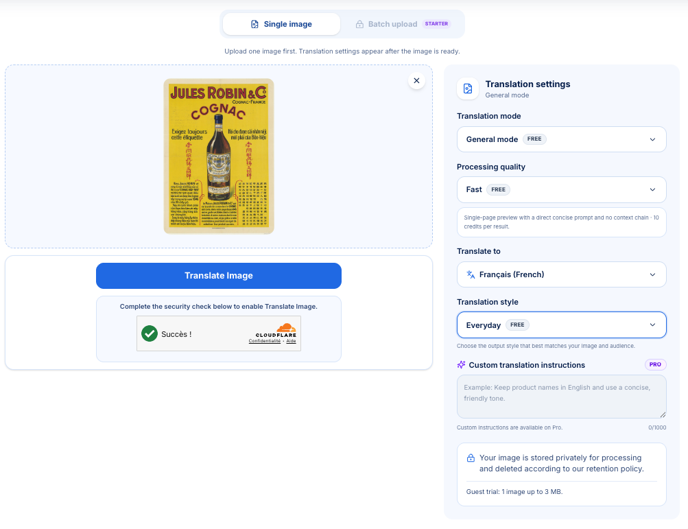This screenshot has height=529, width=688.
Task: Click the green success checkmark
Action: (x=150, y=333)
